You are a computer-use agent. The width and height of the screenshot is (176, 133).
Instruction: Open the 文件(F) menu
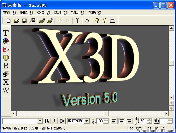9,13
